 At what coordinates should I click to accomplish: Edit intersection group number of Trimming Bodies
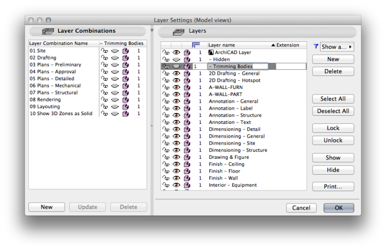(200, 67)
